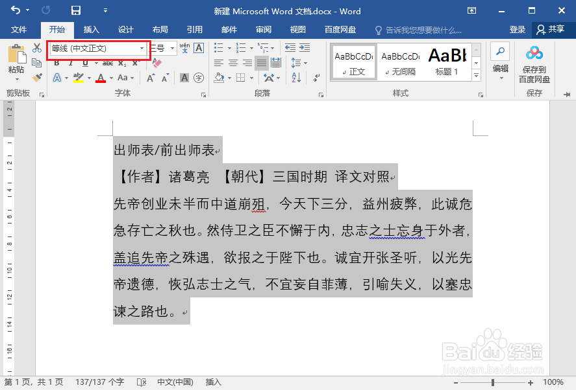Click 登录 to sign in

(x=517, y=29)
